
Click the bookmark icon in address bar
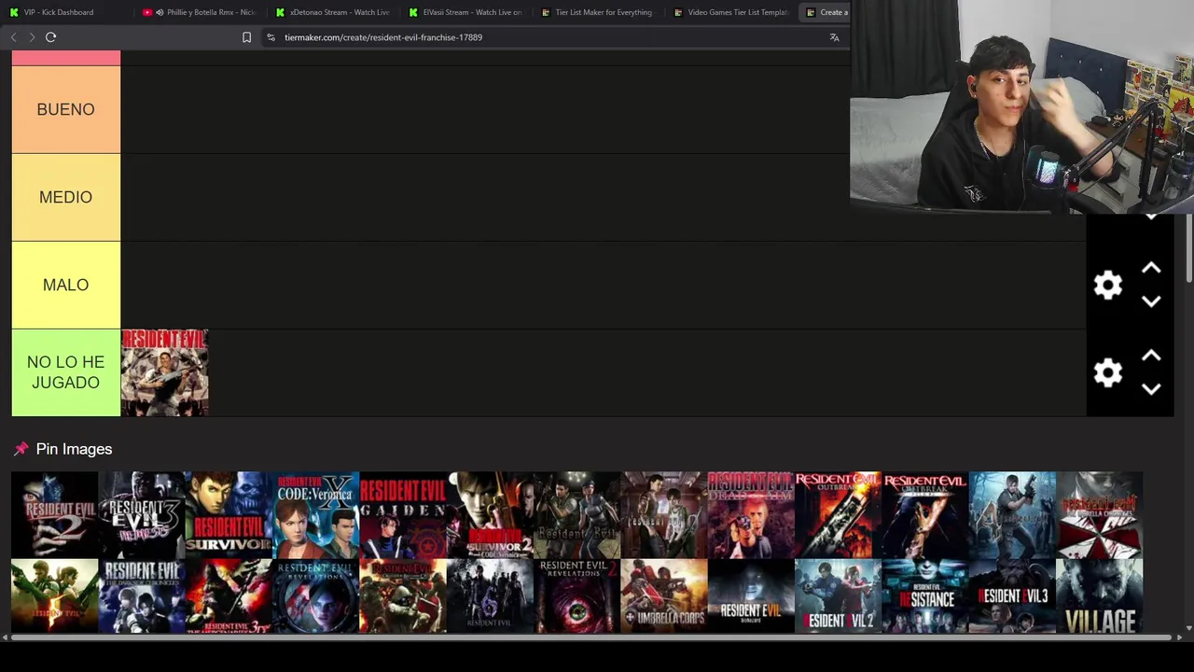246,37
